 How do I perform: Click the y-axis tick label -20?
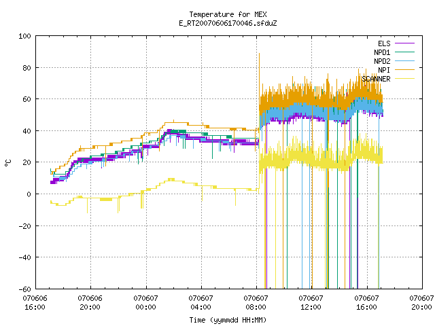tap(24, 226)
